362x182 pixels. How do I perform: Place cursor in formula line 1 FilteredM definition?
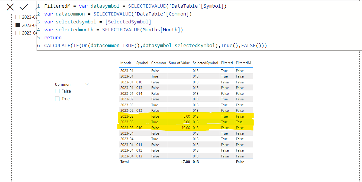(x=135, y=6)
